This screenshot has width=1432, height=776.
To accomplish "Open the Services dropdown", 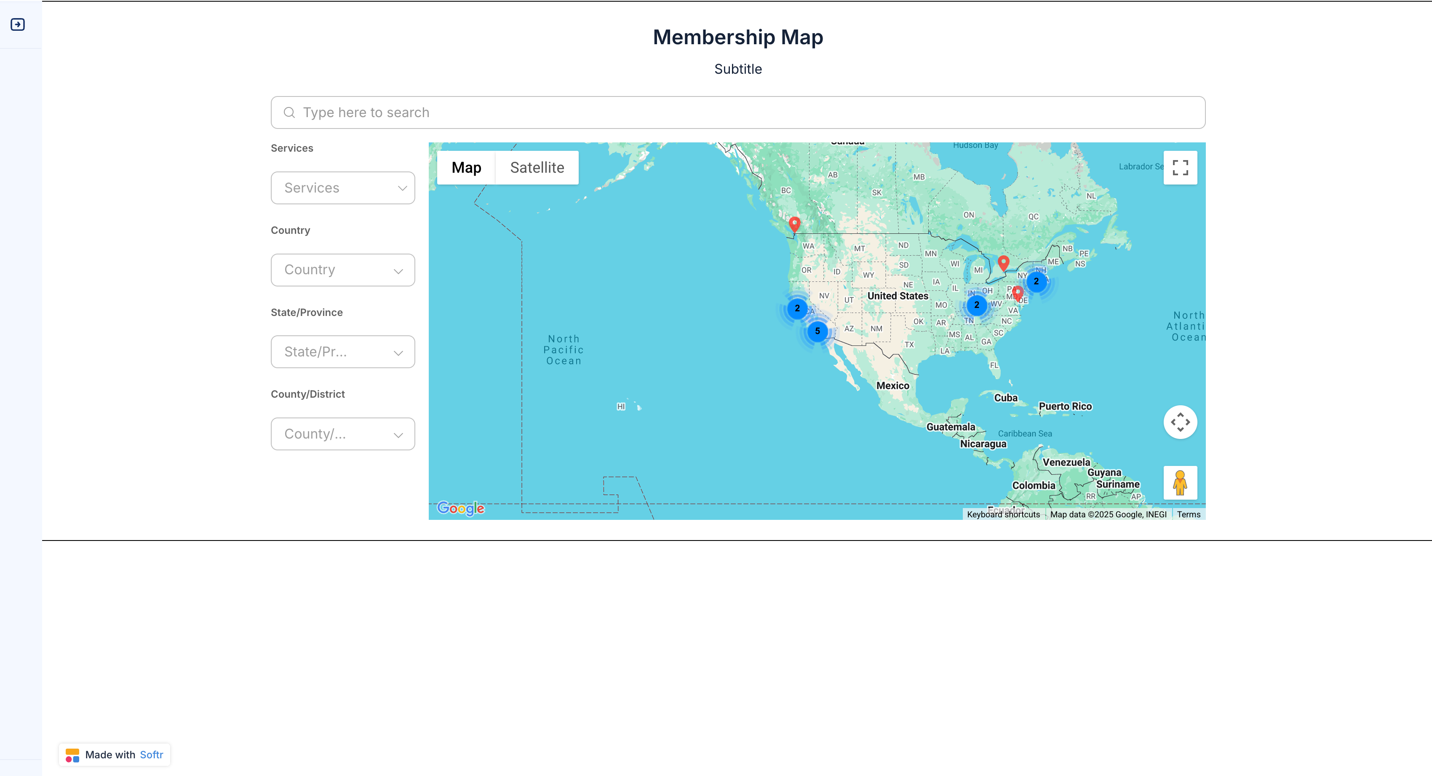I will (x=342, y=188).
